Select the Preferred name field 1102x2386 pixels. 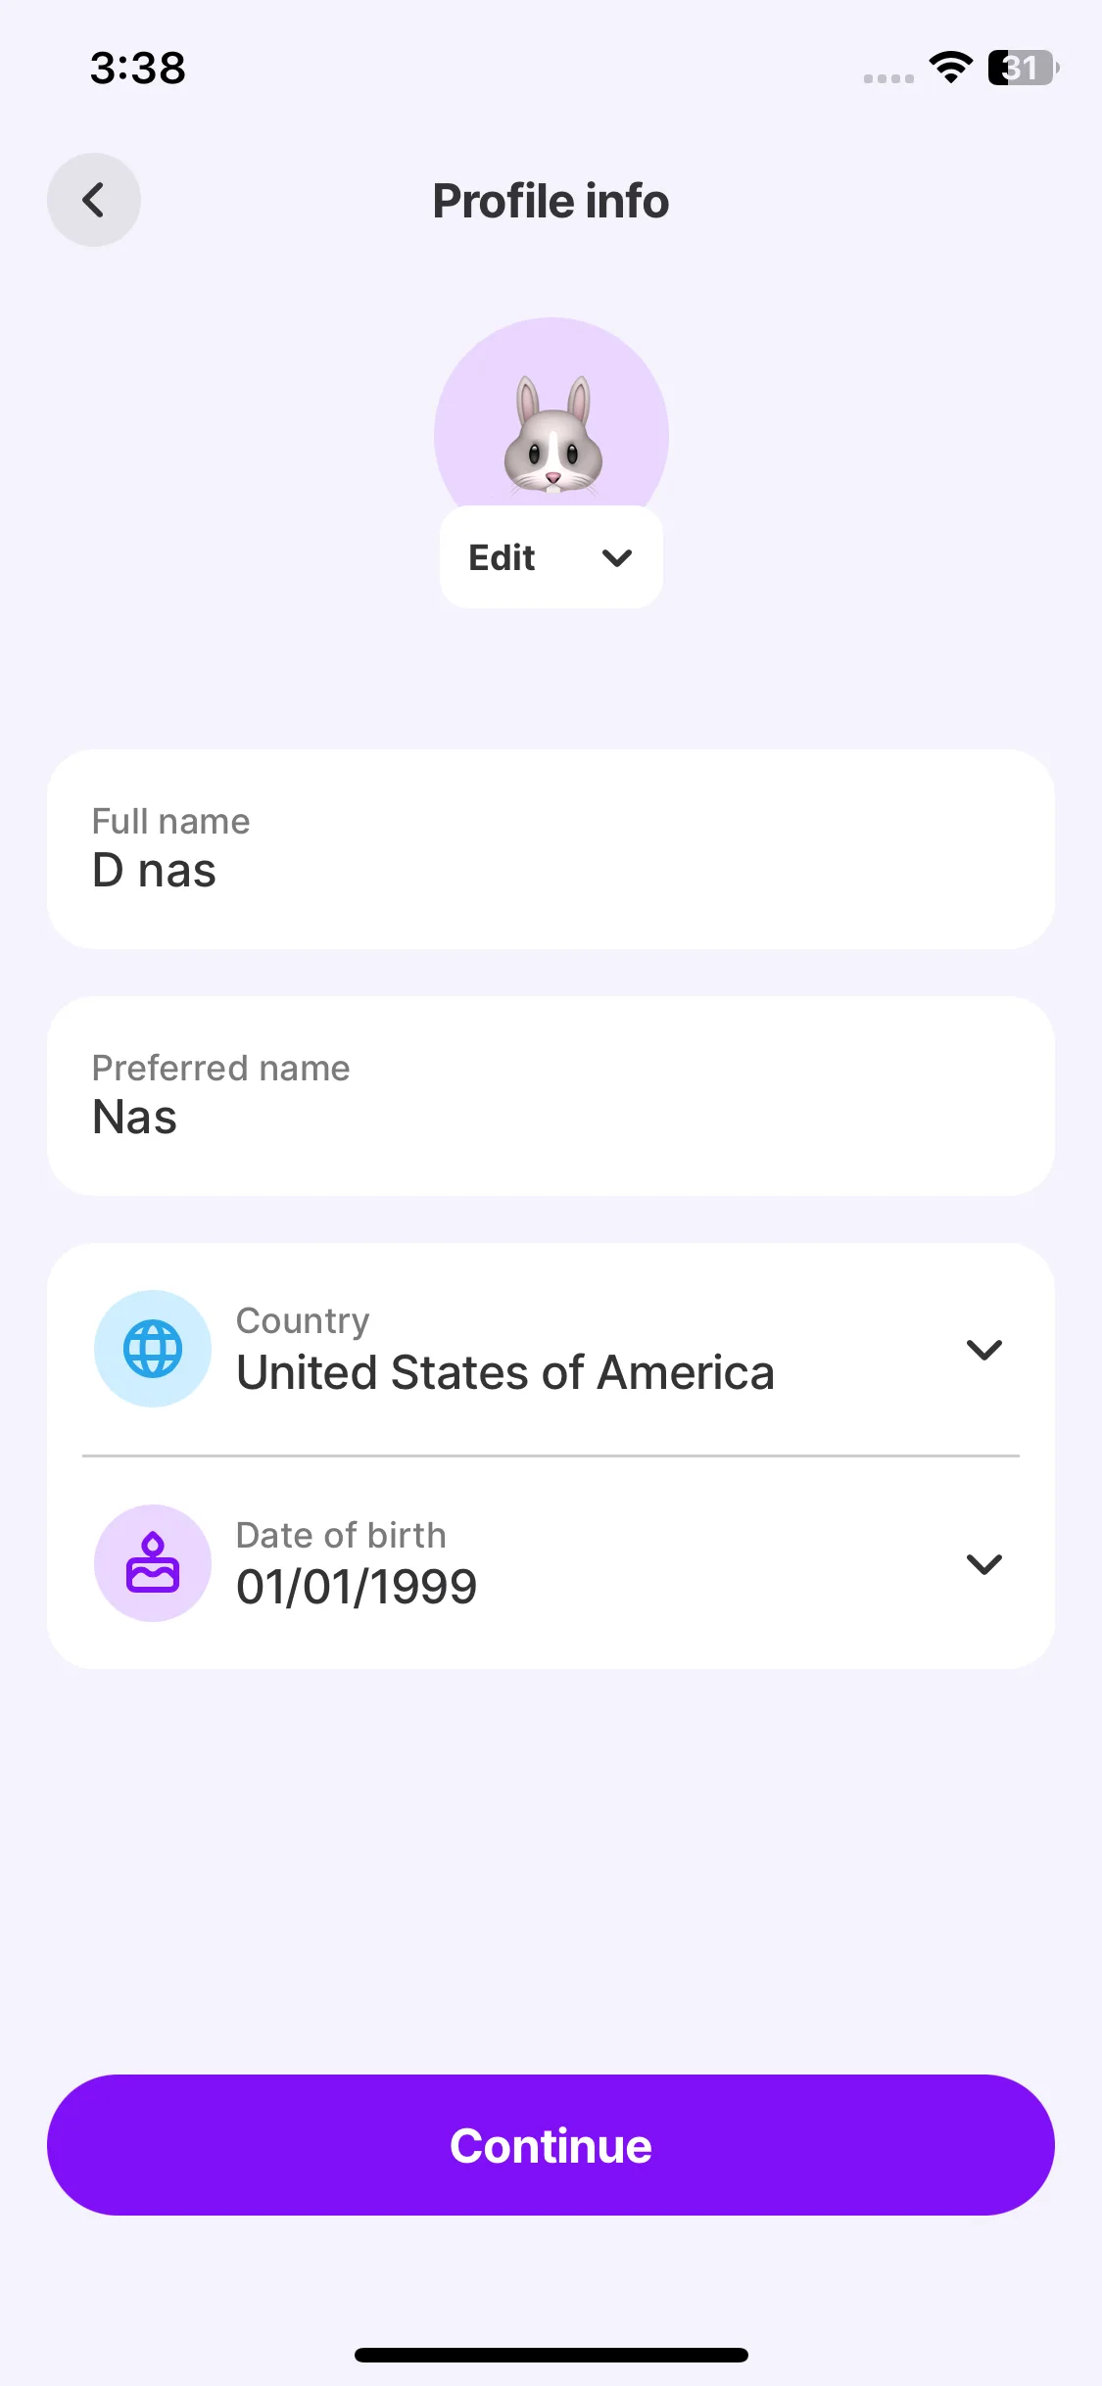[x=551, y=1096]
